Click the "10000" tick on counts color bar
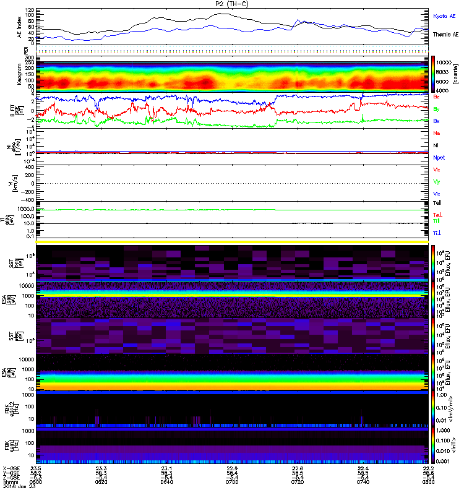 coord(444,62)
